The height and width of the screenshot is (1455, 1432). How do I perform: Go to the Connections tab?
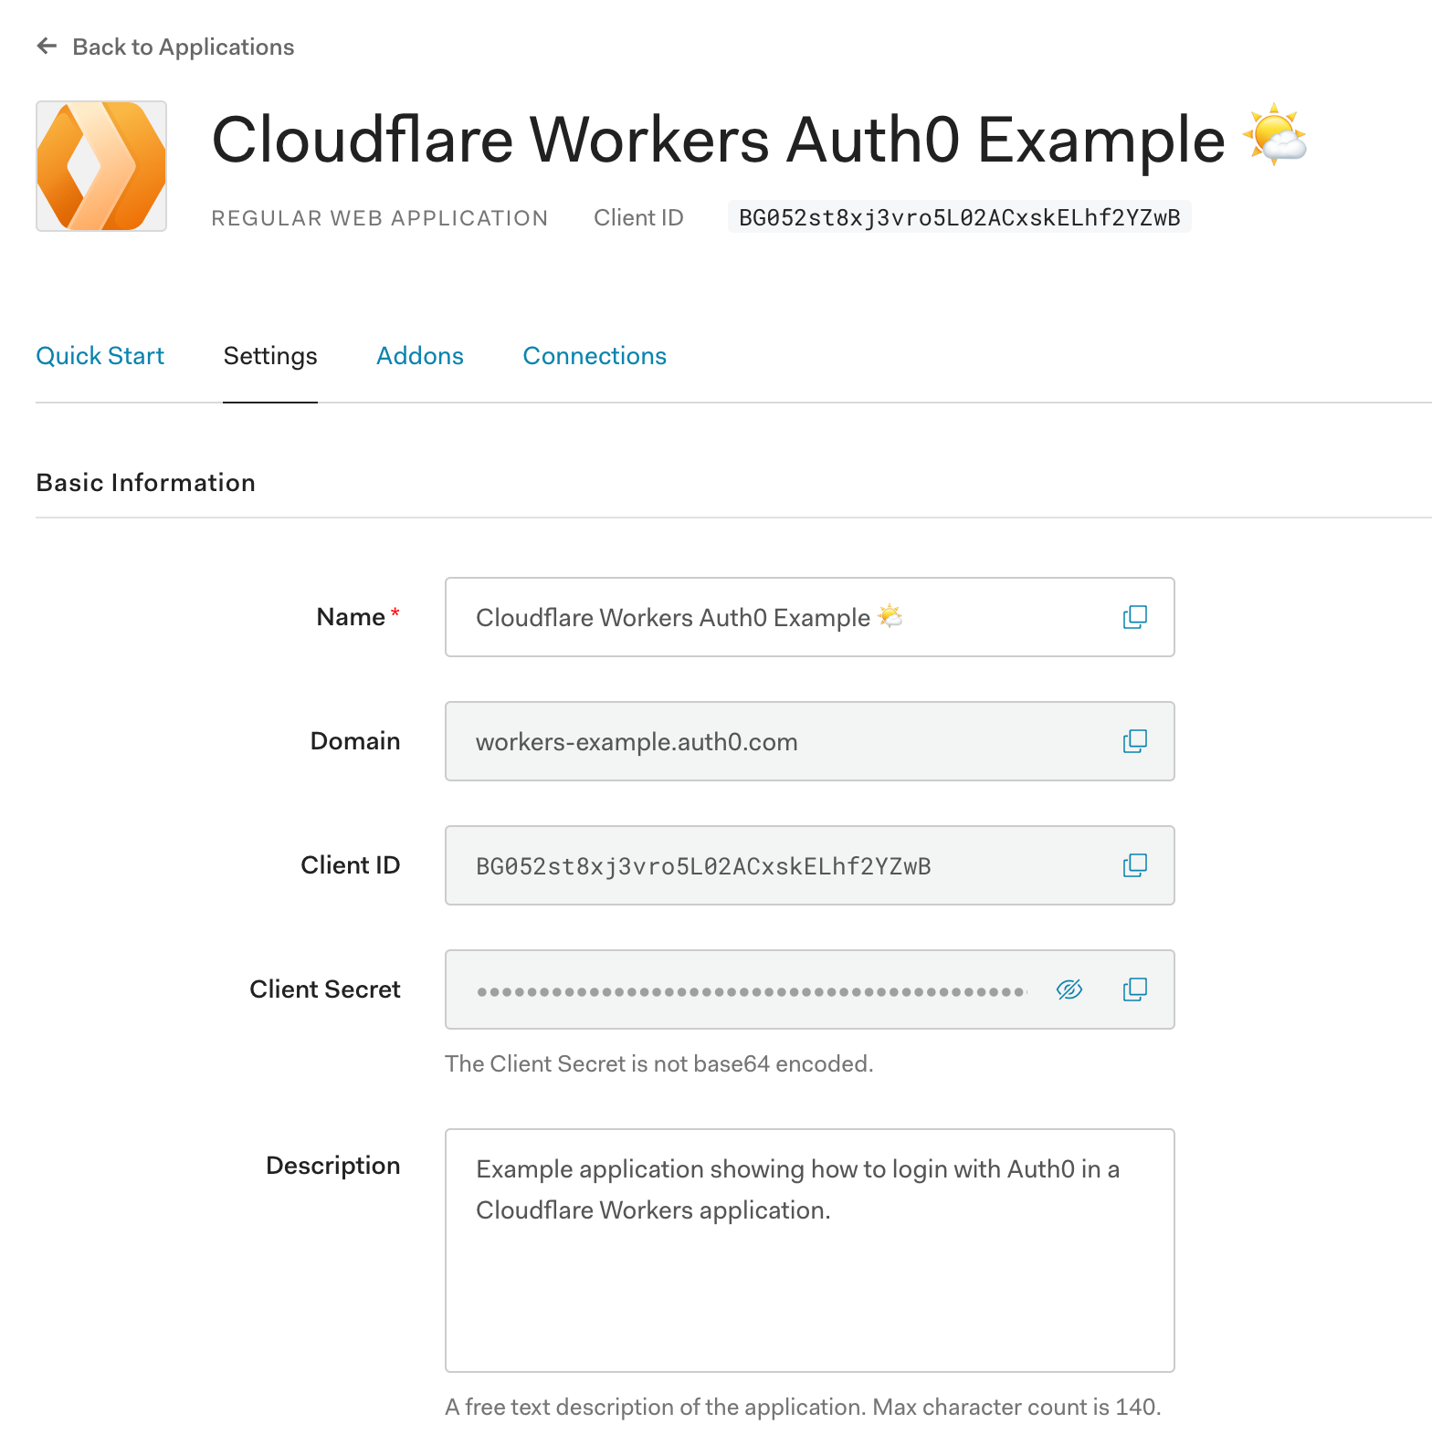(595, 356)
